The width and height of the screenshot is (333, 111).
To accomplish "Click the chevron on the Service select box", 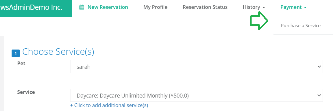I will [319, 95].
